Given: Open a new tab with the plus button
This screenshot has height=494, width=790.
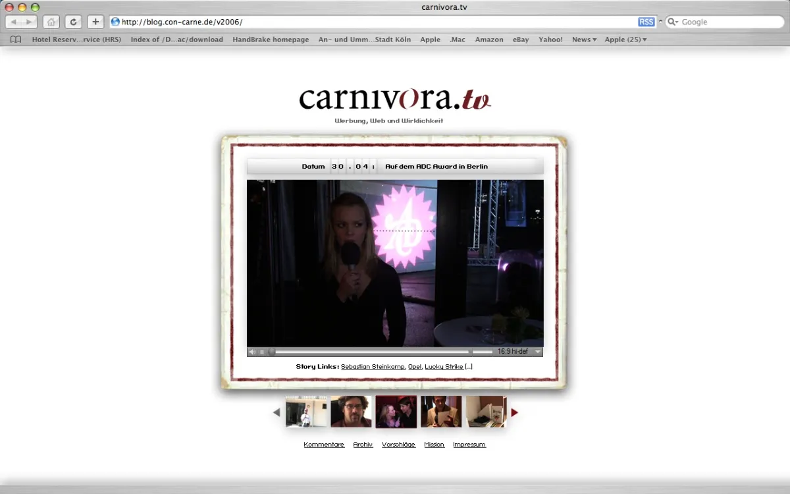Looking at the screenshot, I should 95,21.
